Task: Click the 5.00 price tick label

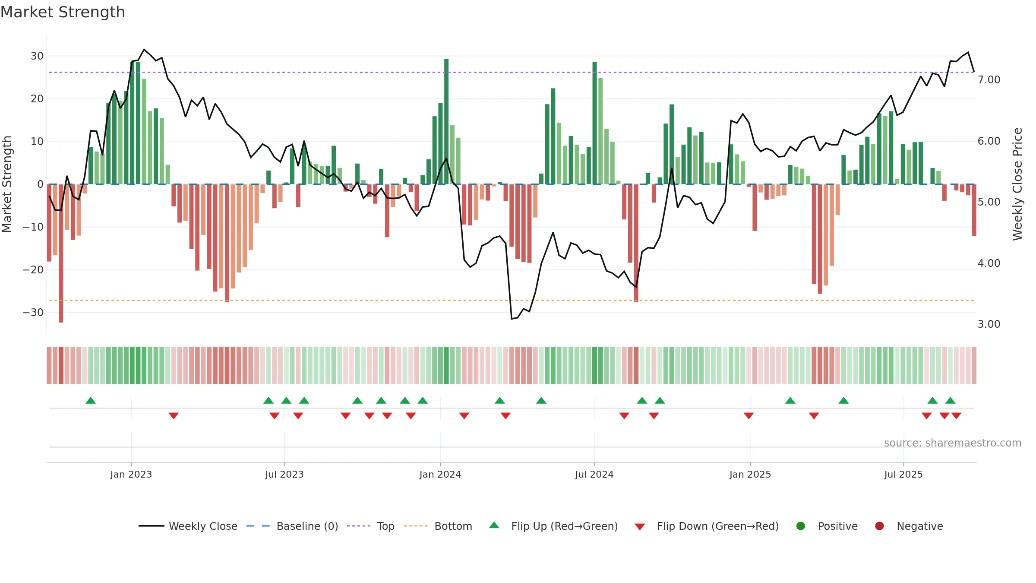Action: (x=989, y=202)
